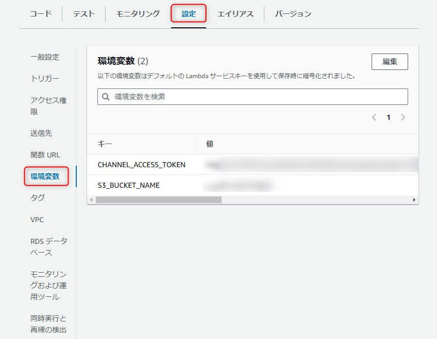Viewport: 437px width, 339px height.
Task: Select 一般設定 in the sidebar
Action: [x=45, y=57]
